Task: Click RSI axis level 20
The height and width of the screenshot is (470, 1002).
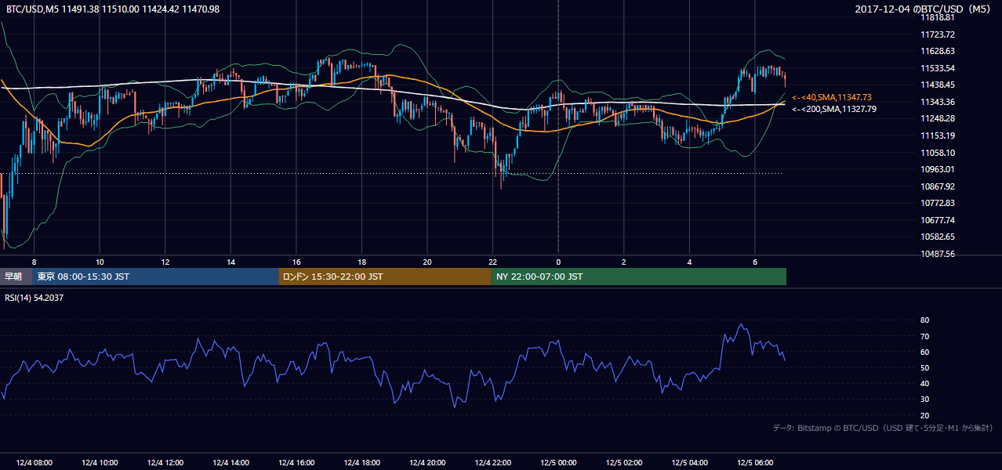Action: click(x=924, y=415)
